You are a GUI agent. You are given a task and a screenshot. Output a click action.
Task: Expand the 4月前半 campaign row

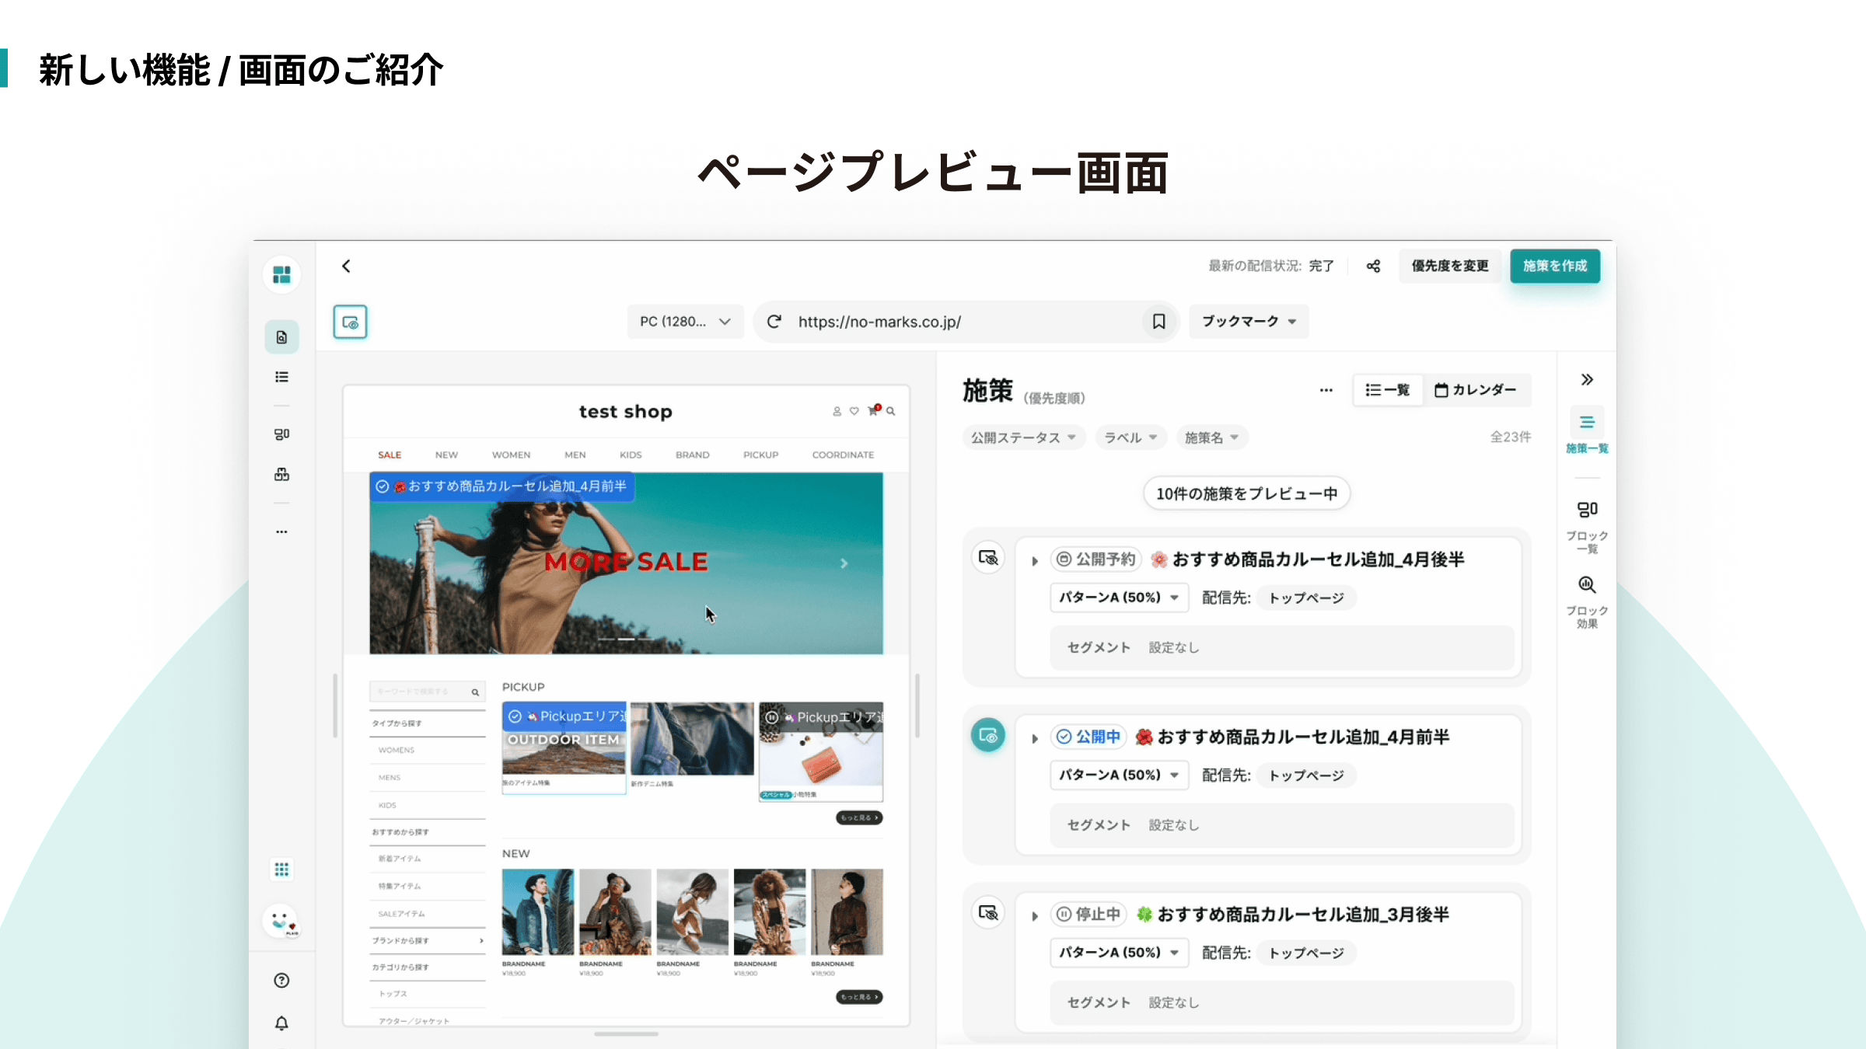tap(1034, 738)
